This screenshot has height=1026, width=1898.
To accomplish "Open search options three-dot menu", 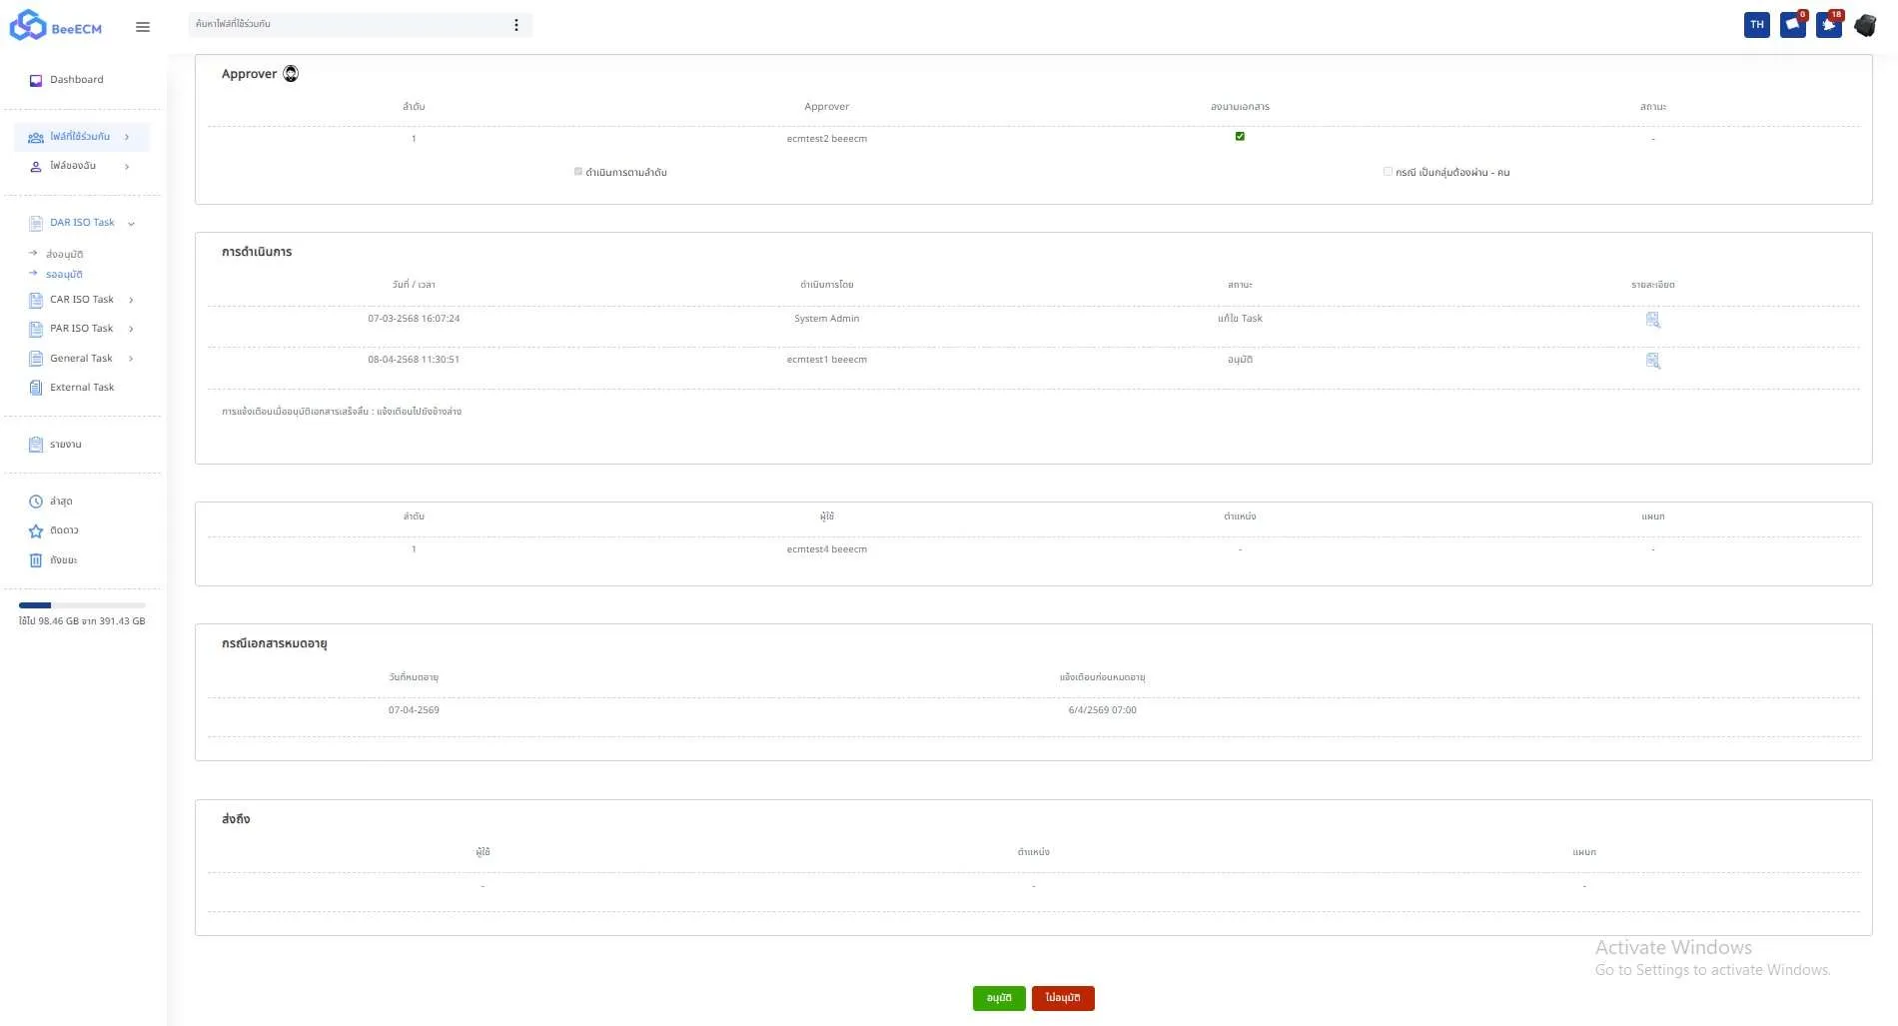I will [515, 25].
